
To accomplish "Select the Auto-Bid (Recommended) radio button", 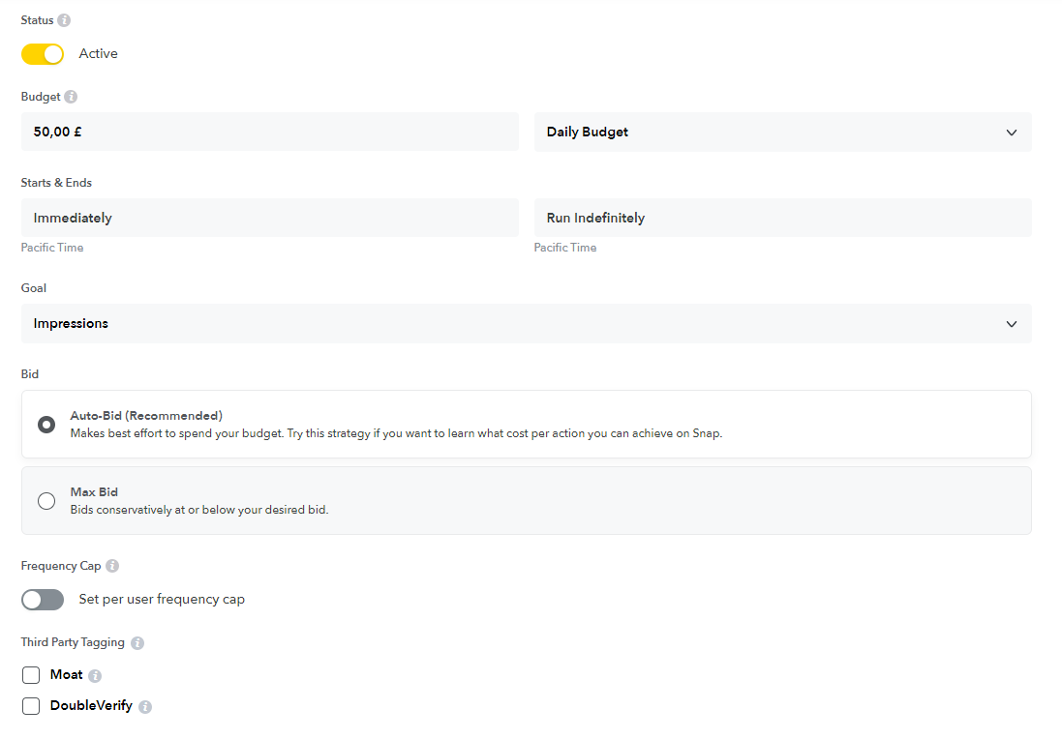I will tap(46, 425).
